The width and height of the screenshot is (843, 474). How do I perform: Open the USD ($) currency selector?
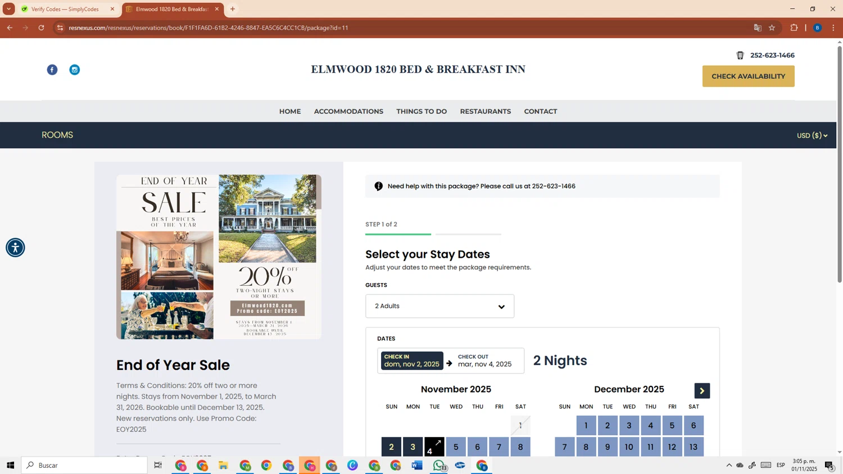812,135
